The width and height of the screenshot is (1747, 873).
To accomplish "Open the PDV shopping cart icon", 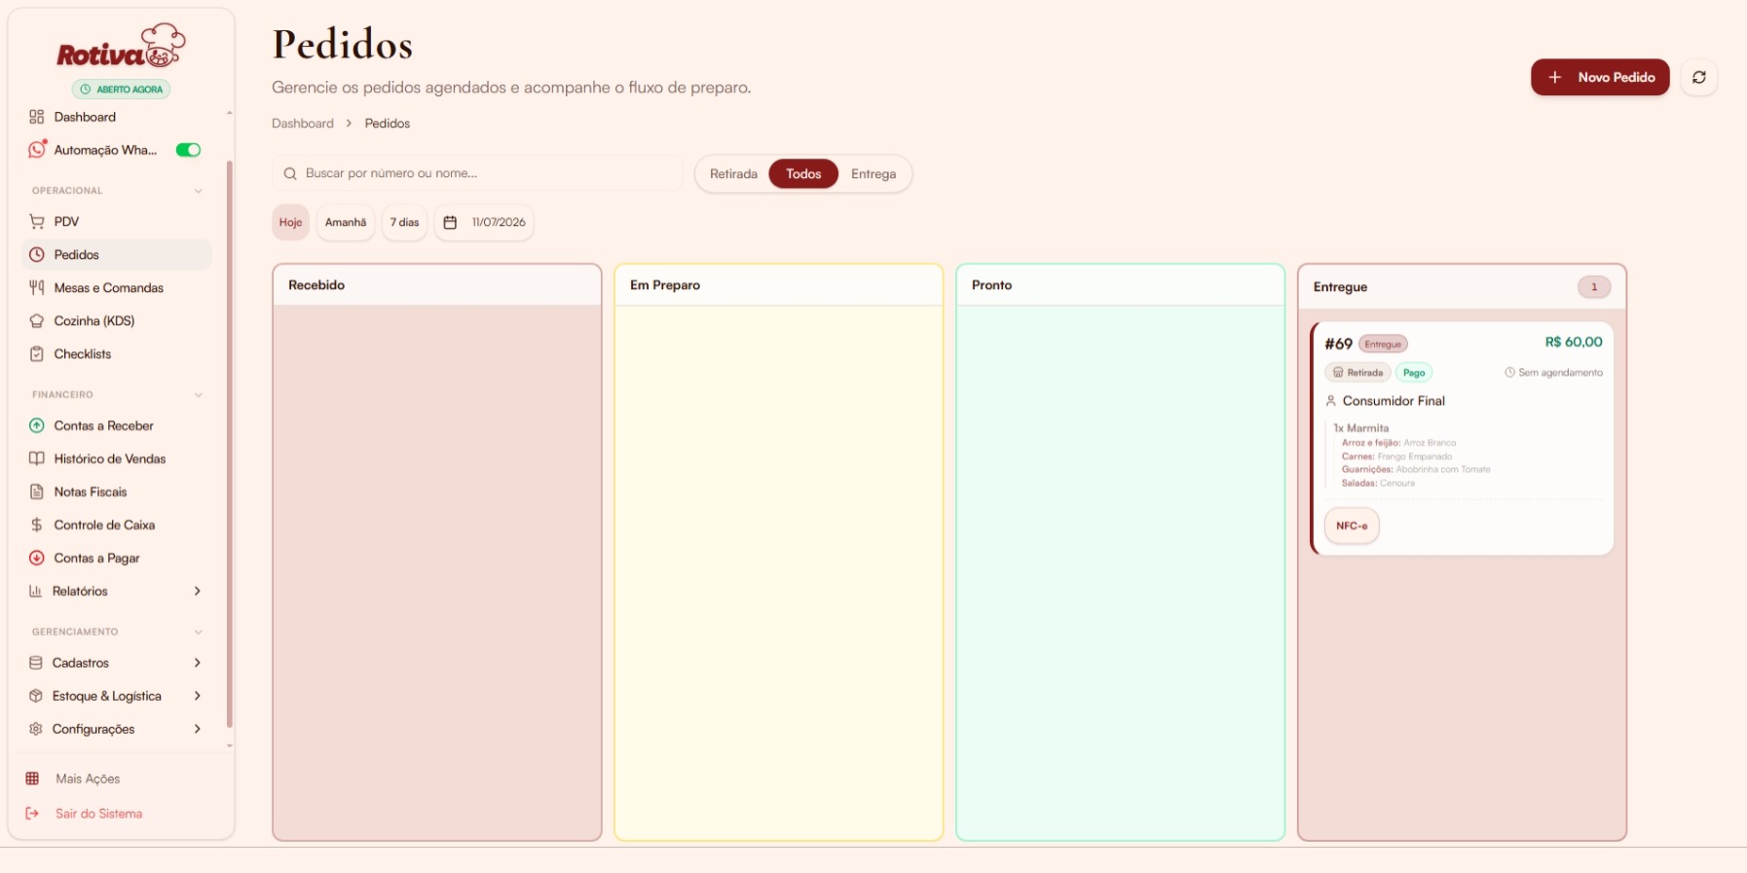I will (x=37, y=222).
